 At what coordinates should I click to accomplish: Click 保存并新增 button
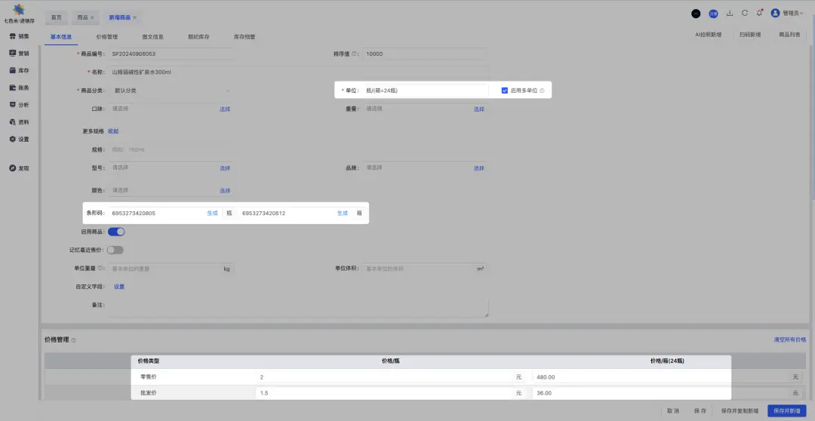point(786,411)
